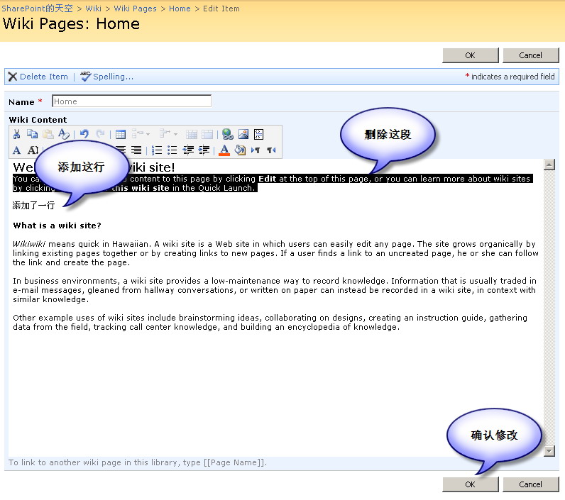Click the scrollbar down arrow
This screenshot has height=500, width=565.
click(x=549, y=450)
